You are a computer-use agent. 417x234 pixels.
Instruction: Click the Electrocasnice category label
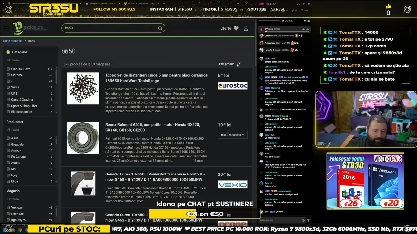click(22, 112)
